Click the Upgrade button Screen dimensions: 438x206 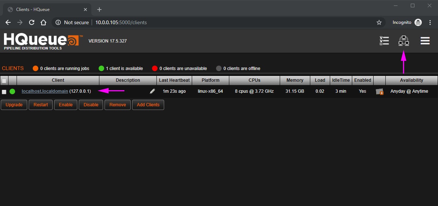[x=14, y=105]
